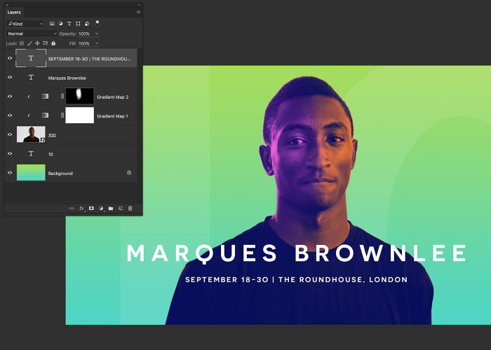The width and height of the screenshot is (491, 350).
Task: Add a layer mask using the mask icon
Action: [x=91, y=208]
